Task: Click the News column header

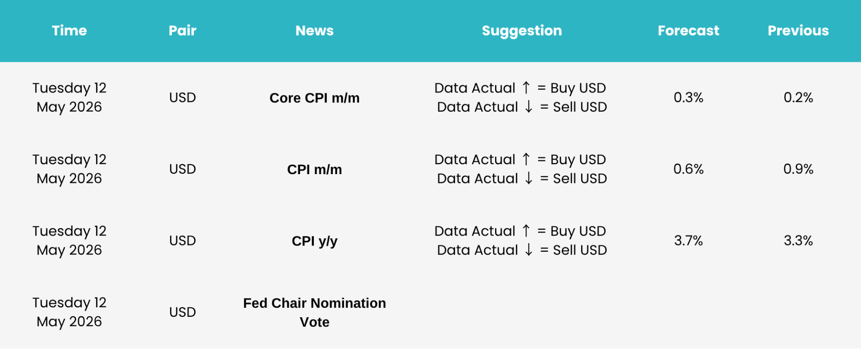Action: (x=314, y=31)
